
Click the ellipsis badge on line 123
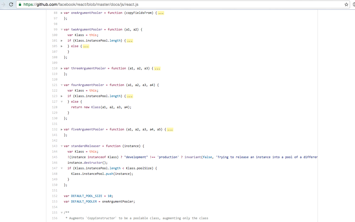coord(130,96)
